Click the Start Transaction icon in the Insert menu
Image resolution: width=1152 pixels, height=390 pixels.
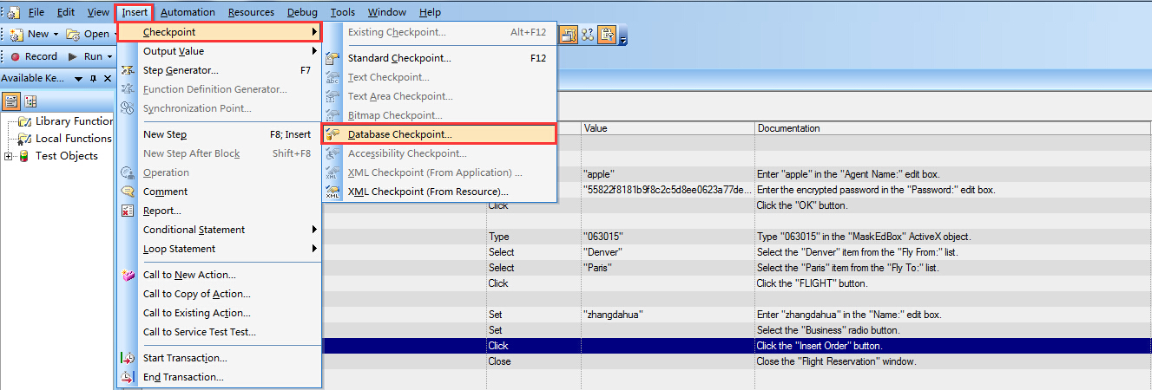click(x=128, y=358)
